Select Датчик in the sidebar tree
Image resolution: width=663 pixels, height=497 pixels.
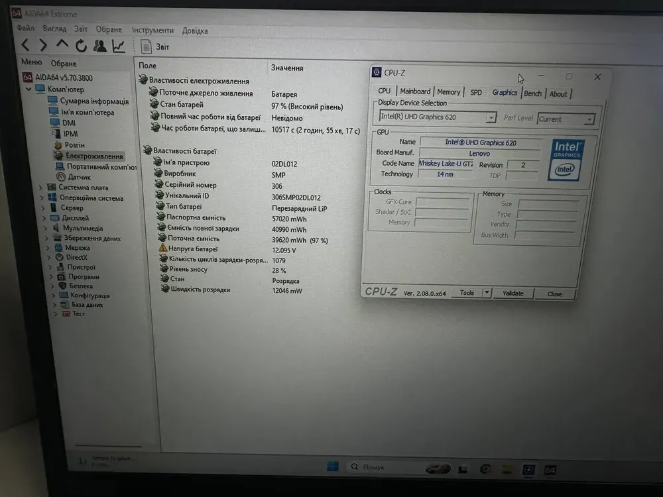pos(79,177)
